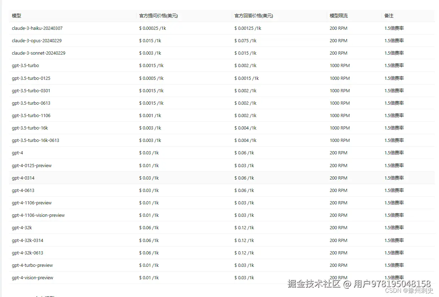This screenshot has height=297, width=439.
Task: Click the 备注 column header
Action: (x=388, y=16)
